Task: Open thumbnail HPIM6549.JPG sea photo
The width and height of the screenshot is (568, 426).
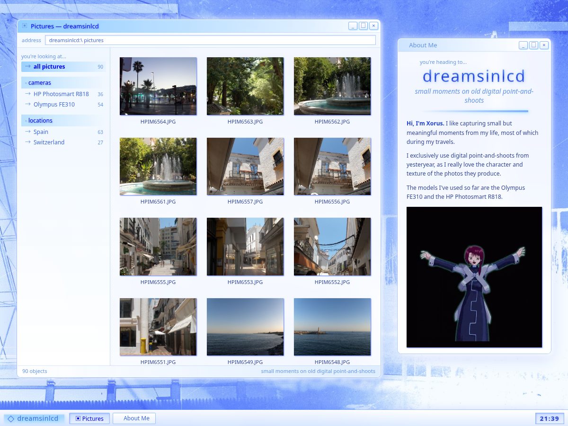Action: click(x=245, y=327)
